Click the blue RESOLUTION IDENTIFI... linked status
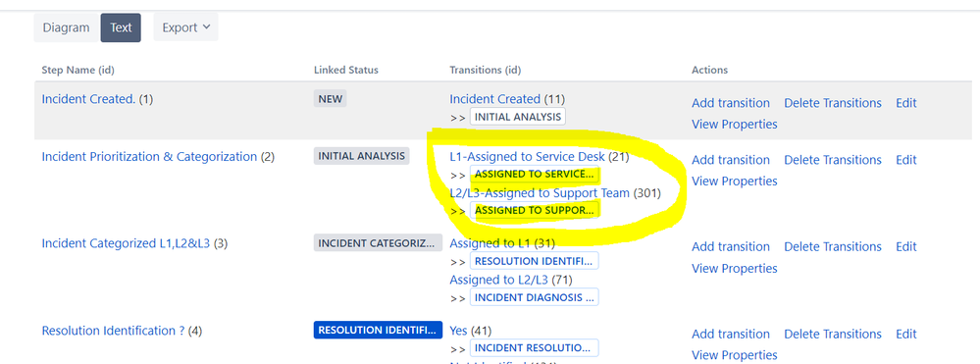The width and height of the screenshot is (980, 364). [378, 331]
